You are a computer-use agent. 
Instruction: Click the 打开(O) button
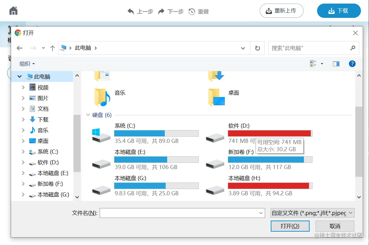pos(290,226)
